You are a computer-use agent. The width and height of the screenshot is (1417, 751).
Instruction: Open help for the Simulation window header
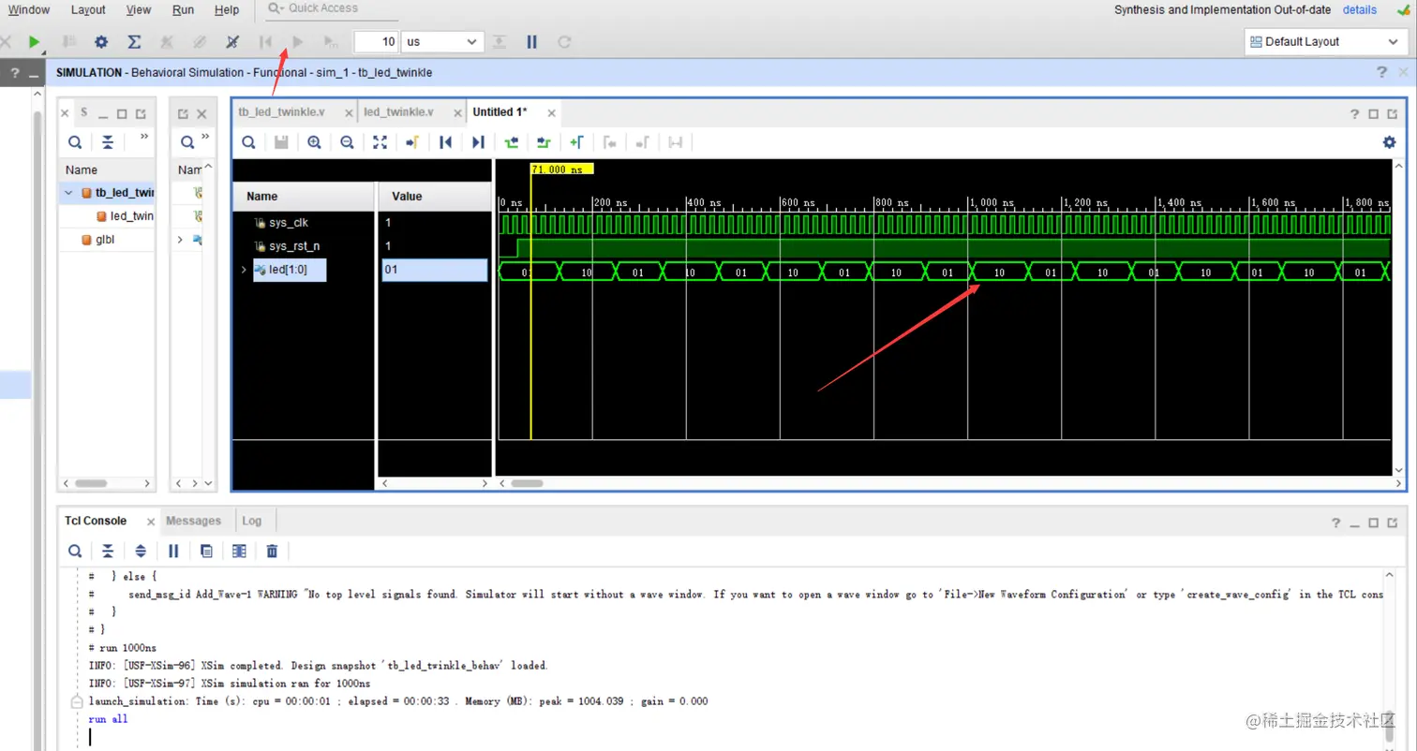[1382, 73]
